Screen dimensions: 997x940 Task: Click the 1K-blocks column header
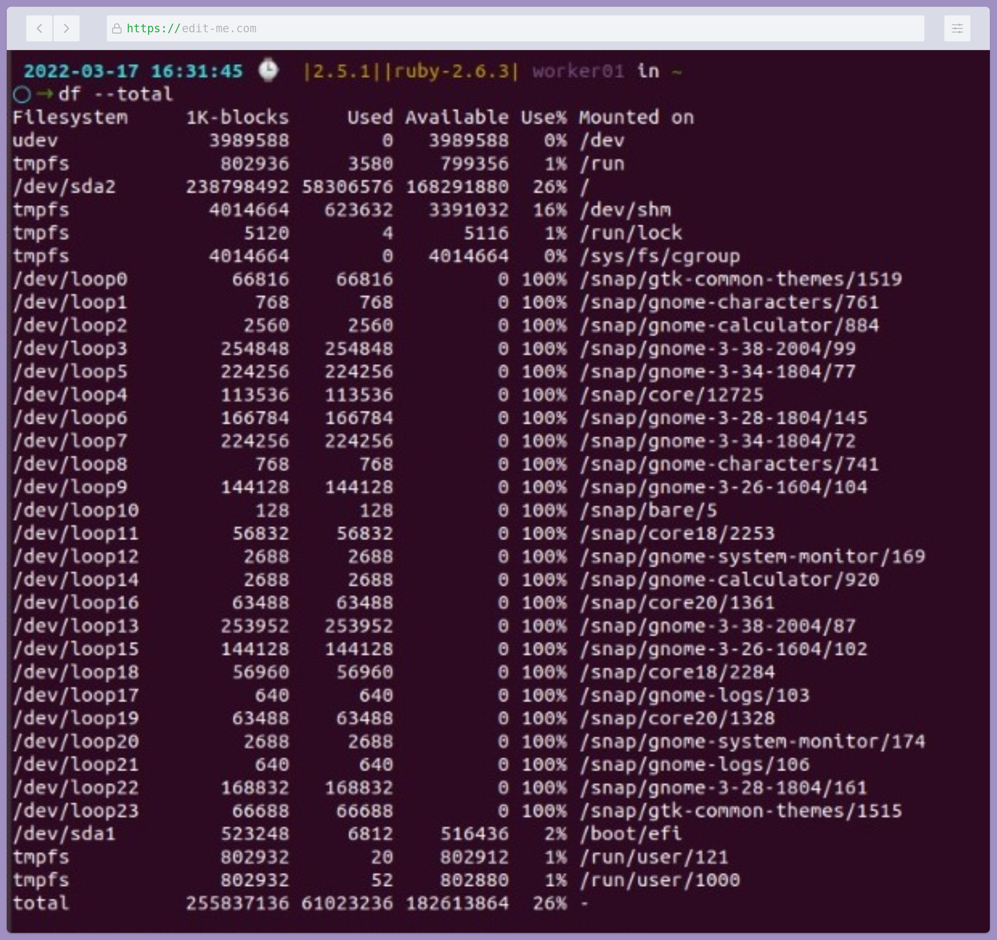[x=238, y=117]
